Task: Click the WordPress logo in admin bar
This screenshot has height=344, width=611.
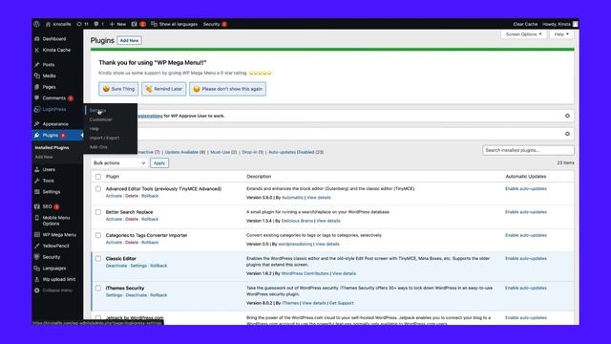Action: pyautogui.click(x=36, y=24)
